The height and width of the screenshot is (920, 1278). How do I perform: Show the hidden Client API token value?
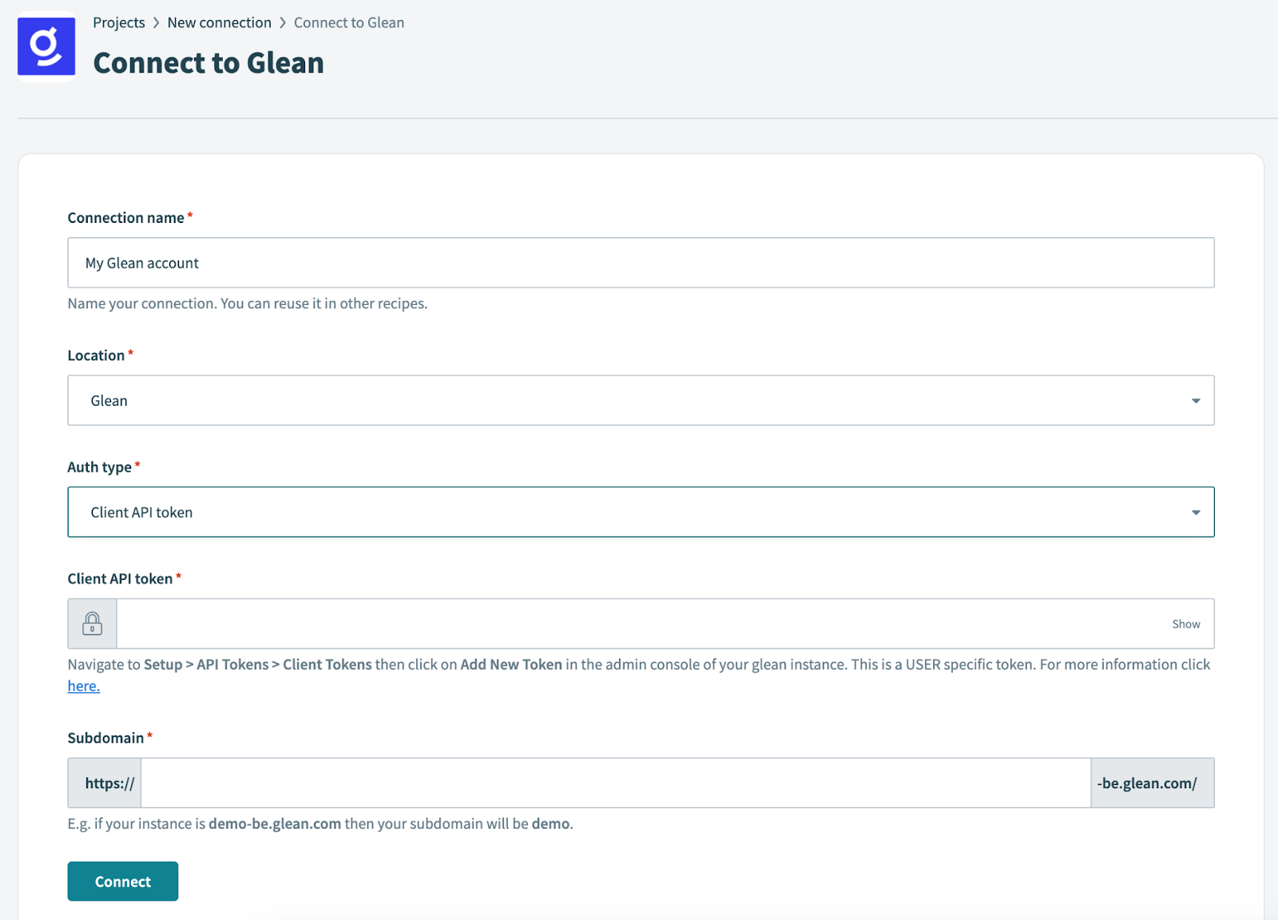[1185, 624]
